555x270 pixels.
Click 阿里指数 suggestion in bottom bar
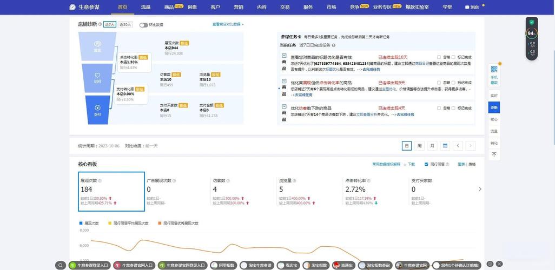(223, 265)
